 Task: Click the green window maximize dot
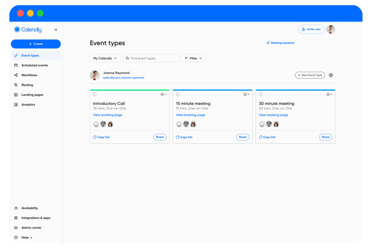click(x=40, y=13)
